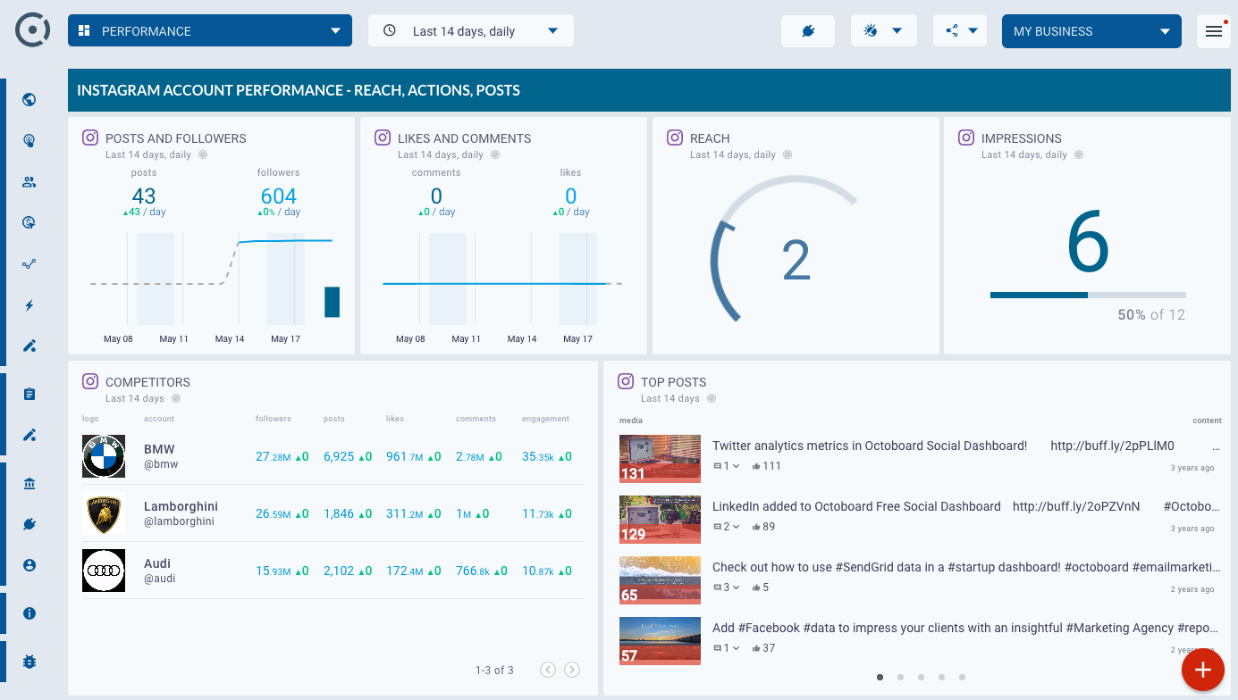The width and height of the screenshot is (1238, 700).
Task: Open the MY BUSINESS client dropdown
Action: tap(1091, 31)
